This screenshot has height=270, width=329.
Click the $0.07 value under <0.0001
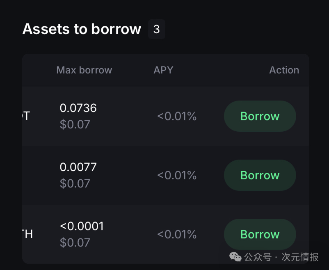[75, 243]
